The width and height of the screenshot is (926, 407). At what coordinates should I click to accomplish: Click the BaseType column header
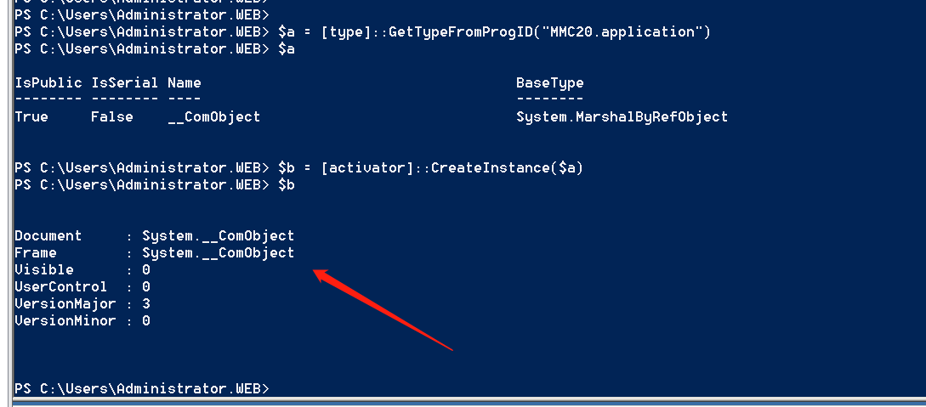550,83
